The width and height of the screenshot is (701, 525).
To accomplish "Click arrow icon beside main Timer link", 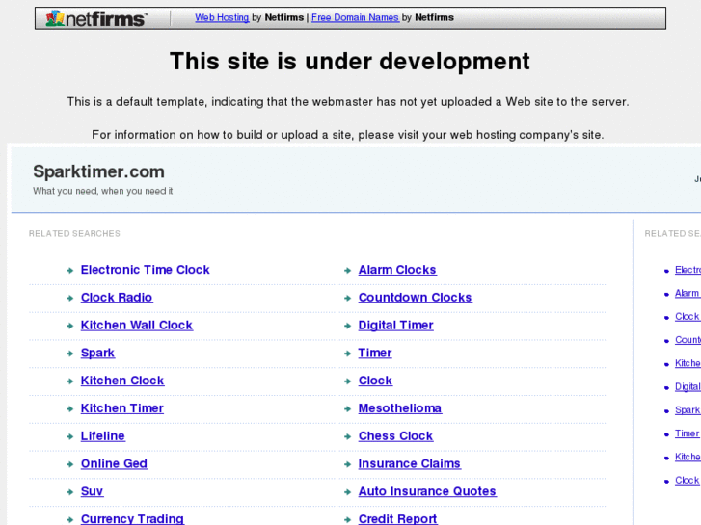I will pyautogui.click(x=347, y=354).
